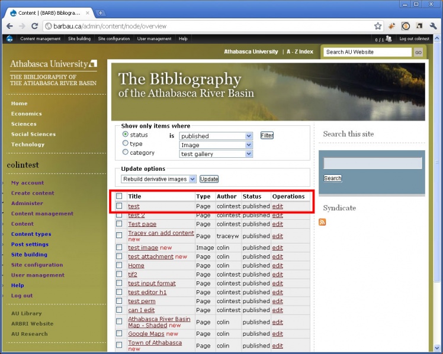Screen dimensions: 443x354
Task: Open the test gallery category dropdown
Action: coord(216,154)
